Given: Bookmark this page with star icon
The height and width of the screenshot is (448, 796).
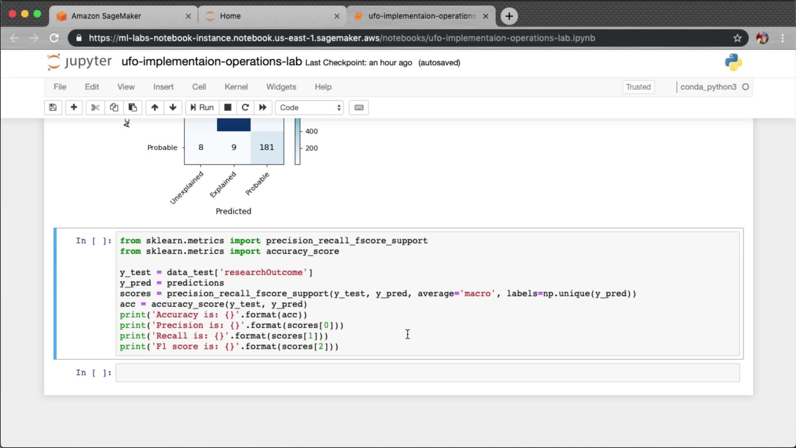Looking at the screenshot, I should [737, 38].
